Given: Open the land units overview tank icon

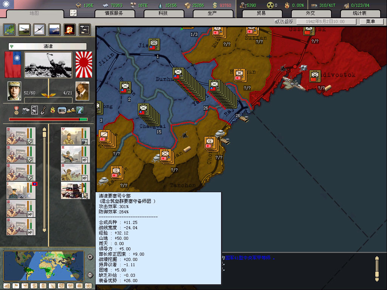Looking at the screenshot, I should pyautogui.click(x=25, y=29).
